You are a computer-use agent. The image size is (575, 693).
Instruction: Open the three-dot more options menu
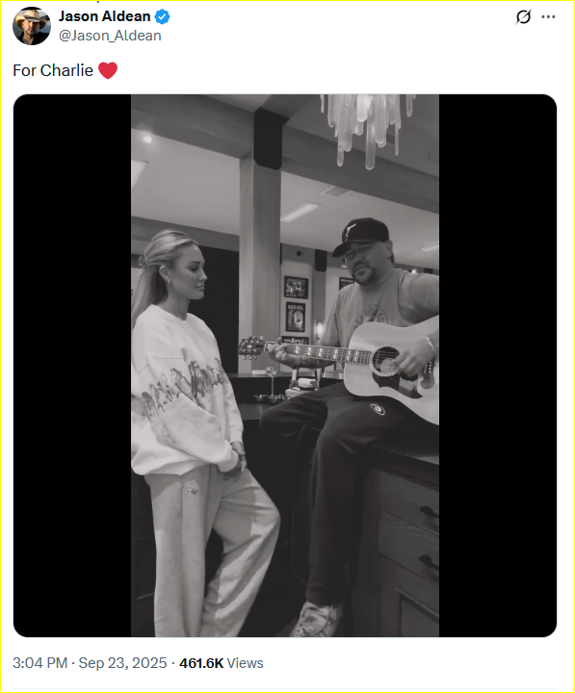tap(548, 16)
